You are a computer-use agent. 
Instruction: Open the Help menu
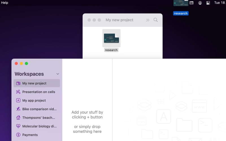click(5, 3)
